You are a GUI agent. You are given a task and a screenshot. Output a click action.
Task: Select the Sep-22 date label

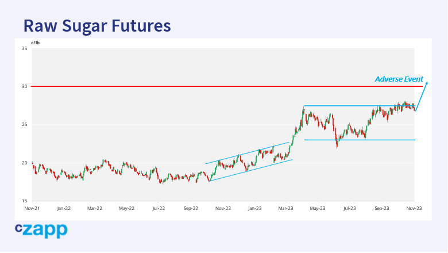[191, 208]
